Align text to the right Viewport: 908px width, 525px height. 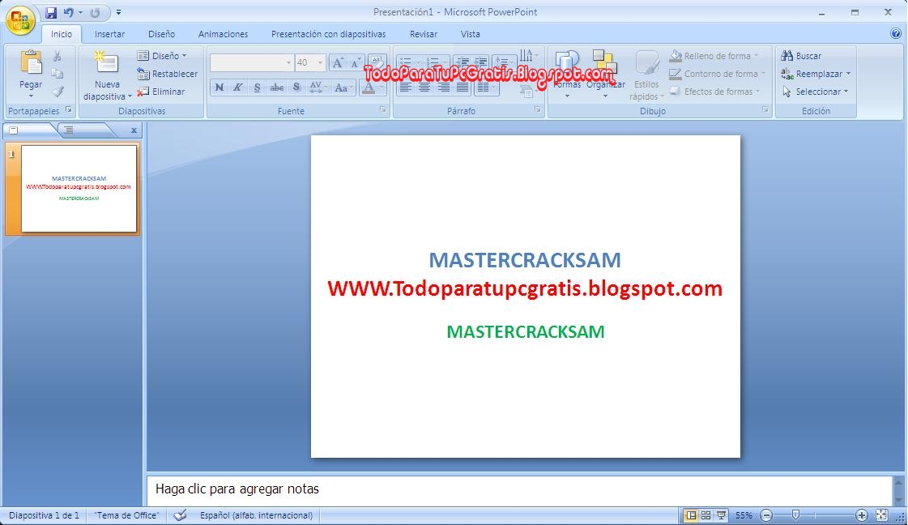coord(444,87)
